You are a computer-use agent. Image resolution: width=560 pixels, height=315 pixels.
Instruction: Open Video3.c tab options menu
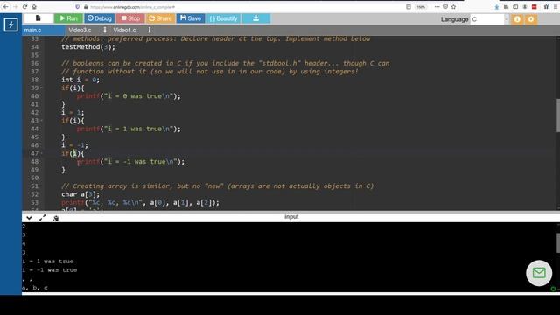click(105, 30)
